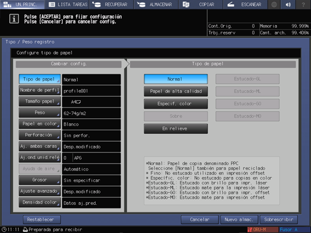
Task: Select Especif. color paper type
Action: pyautogui.click(x=176, y=104)
